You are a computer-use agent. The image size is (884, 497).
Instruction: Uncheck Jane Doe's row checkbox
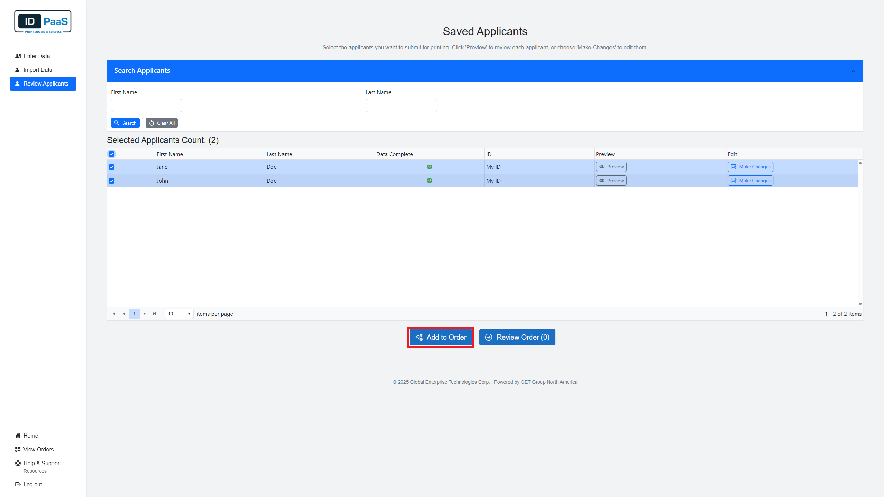112,167
